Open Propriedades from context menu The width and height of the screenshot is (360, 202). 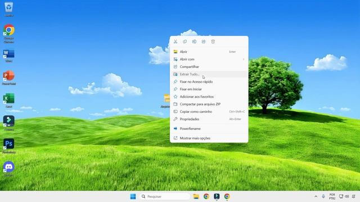tap(209, 119)
